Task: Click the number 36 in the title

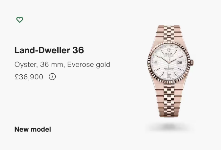Action: [x=78, y=50]
